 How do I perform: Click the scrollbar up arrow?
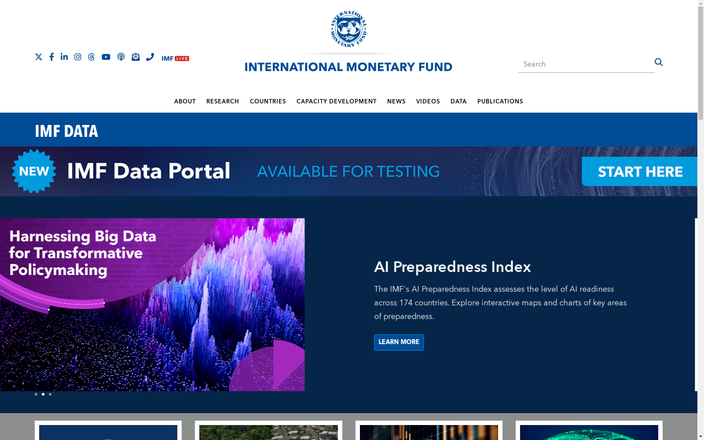coord(700,4)
